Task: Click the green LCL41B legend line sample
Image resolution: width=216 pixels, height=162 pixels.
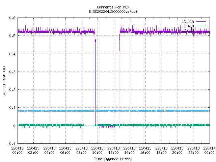Action: point(201,26)
